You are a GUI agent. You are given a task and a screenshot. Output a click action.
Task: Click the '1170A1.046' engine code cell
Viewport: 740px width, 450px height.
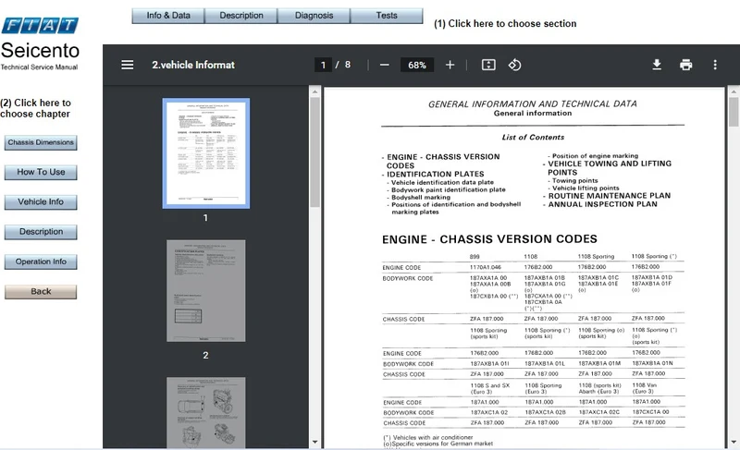point(486,267)
